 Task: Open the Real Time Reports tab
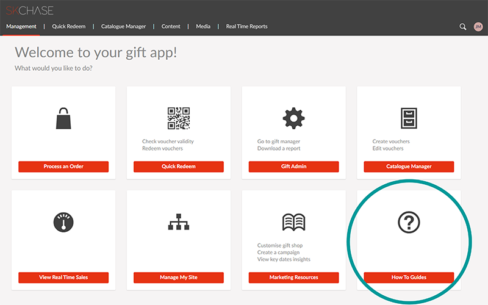[246, 26]
